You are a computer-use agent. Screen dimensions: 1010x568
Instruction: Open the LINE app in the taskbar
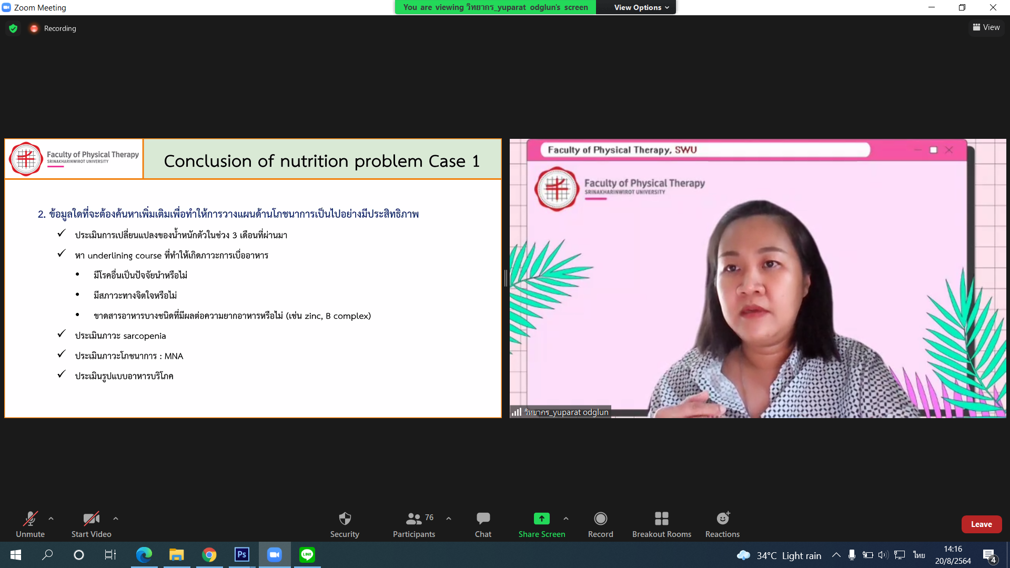(x=307, y=555)
